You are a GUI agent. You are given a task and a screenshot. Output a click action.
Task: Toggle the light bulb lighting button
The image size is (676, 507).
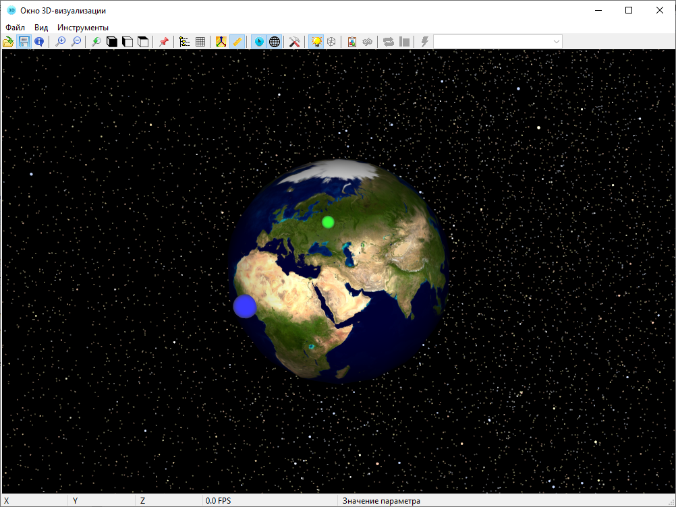click(315, 42)
